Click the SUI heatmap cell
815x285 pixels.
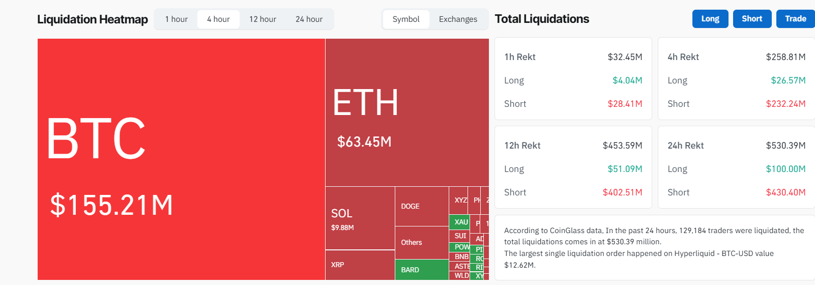coord(459,236)
